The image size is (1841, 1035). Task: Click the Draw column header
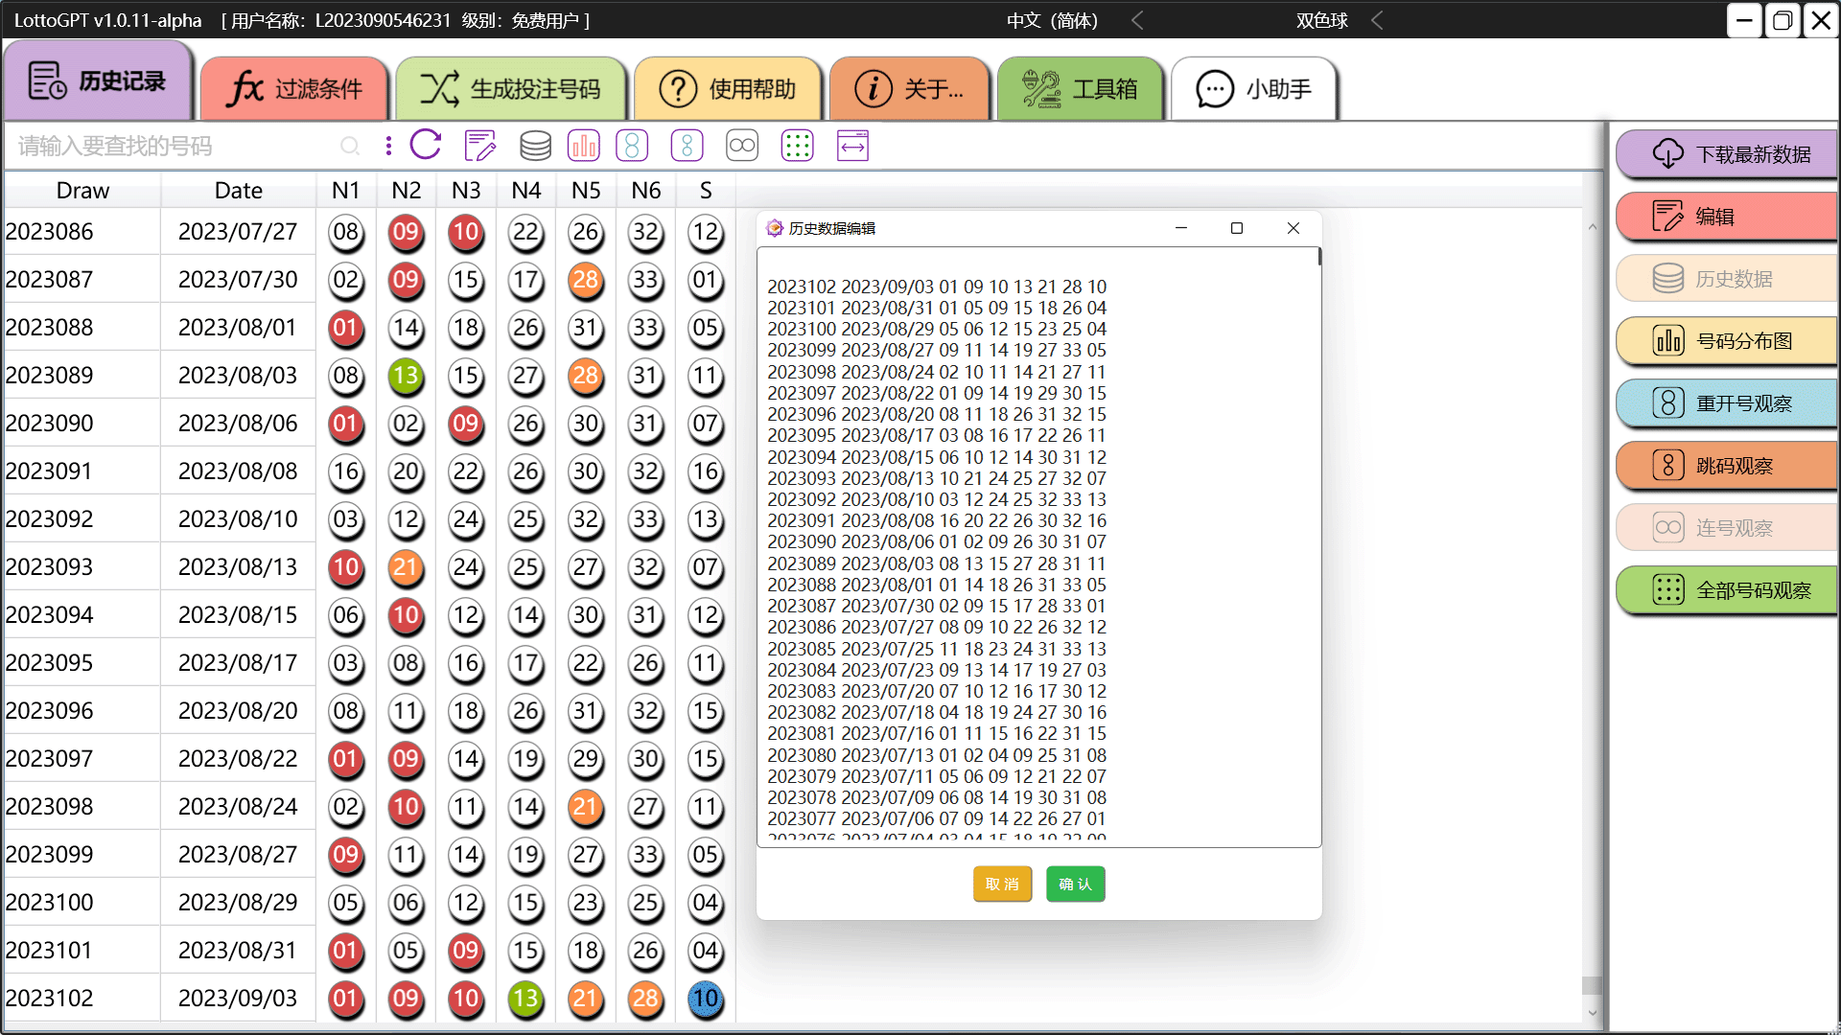point(82,191)
